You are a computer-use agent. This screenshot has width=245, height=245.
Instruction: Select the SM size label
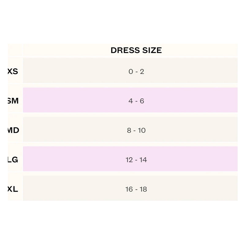(x=13, y=101)
